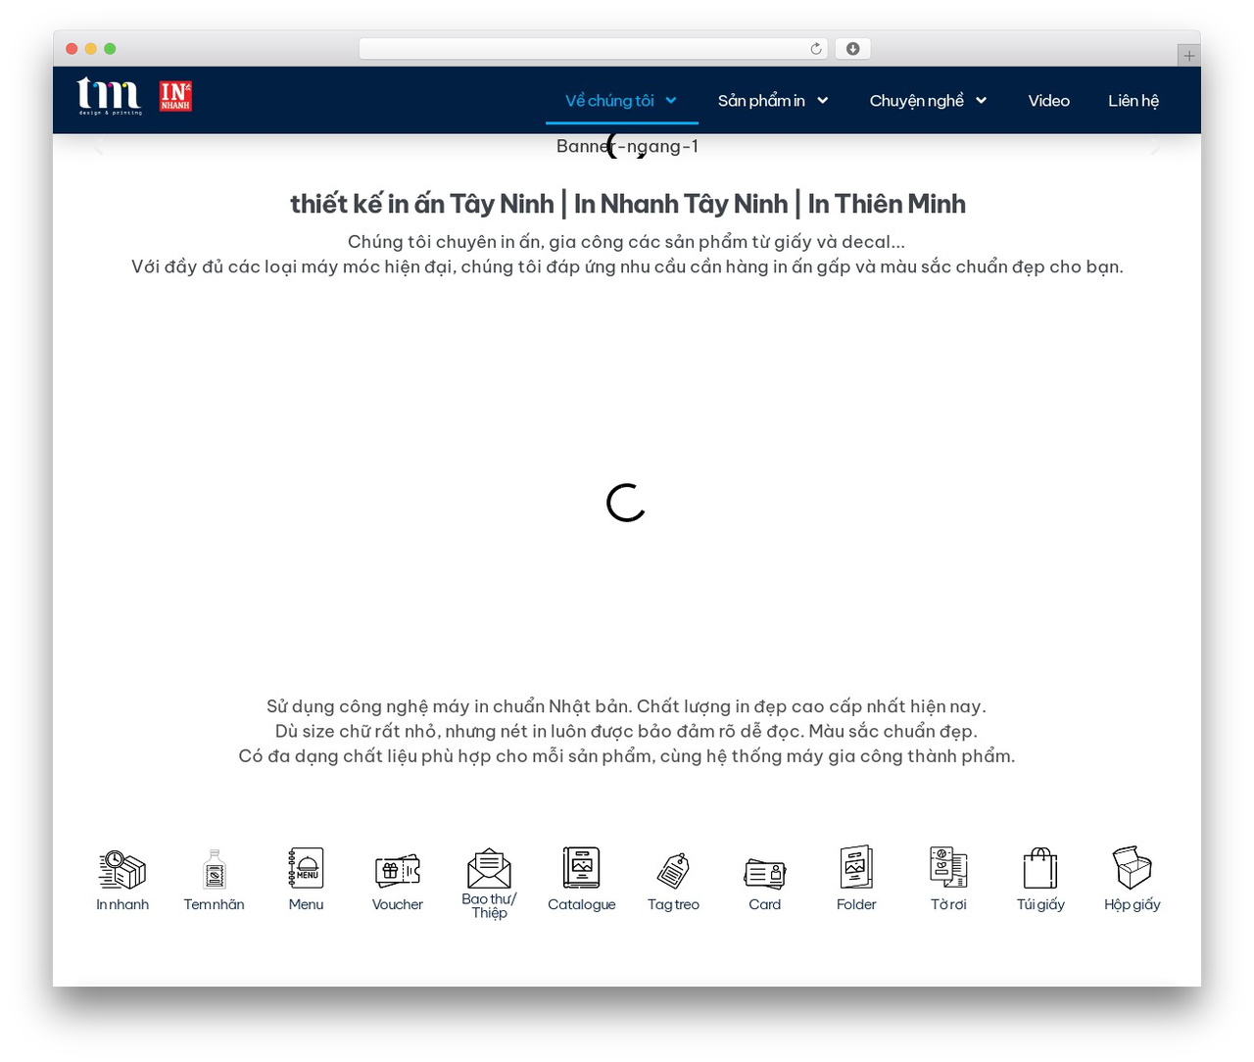Image resolution: width=1254 pixels, height=1062 pixels.
Task: Open the Tem nhãn bottle icon
Action: point(215,869)
